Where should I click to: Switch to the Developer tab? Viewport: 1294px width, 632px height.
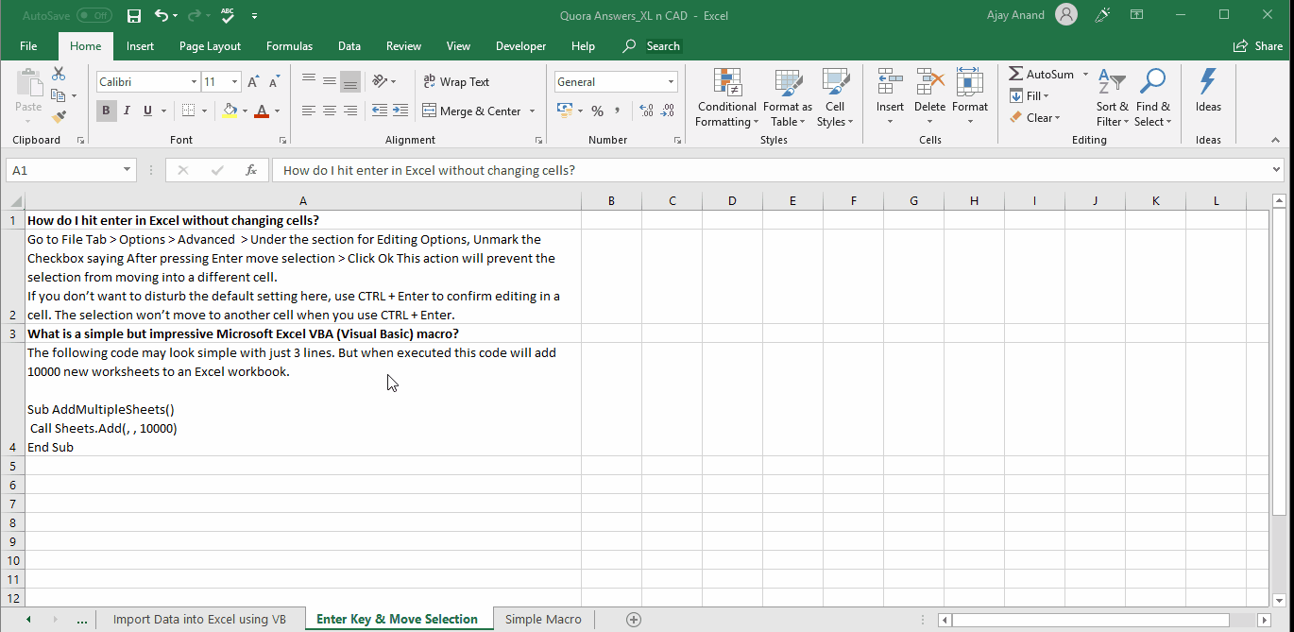[520, 45]
